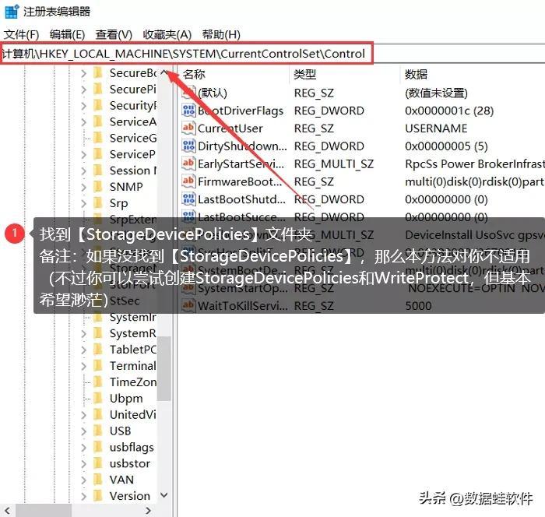Sort by the 名称 column header

point(194,74)
